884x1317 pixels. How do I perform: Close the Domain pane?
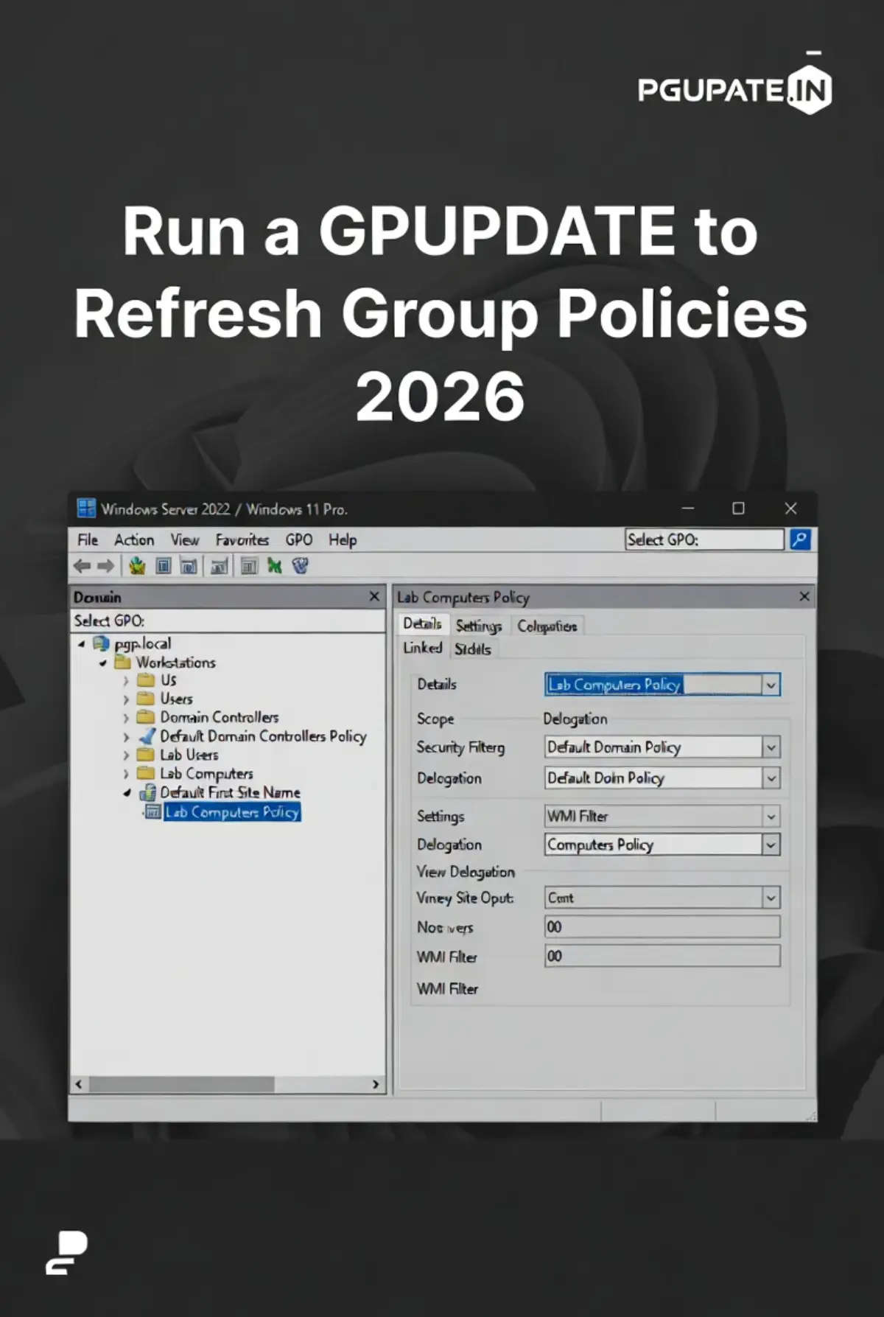[374, 596]
